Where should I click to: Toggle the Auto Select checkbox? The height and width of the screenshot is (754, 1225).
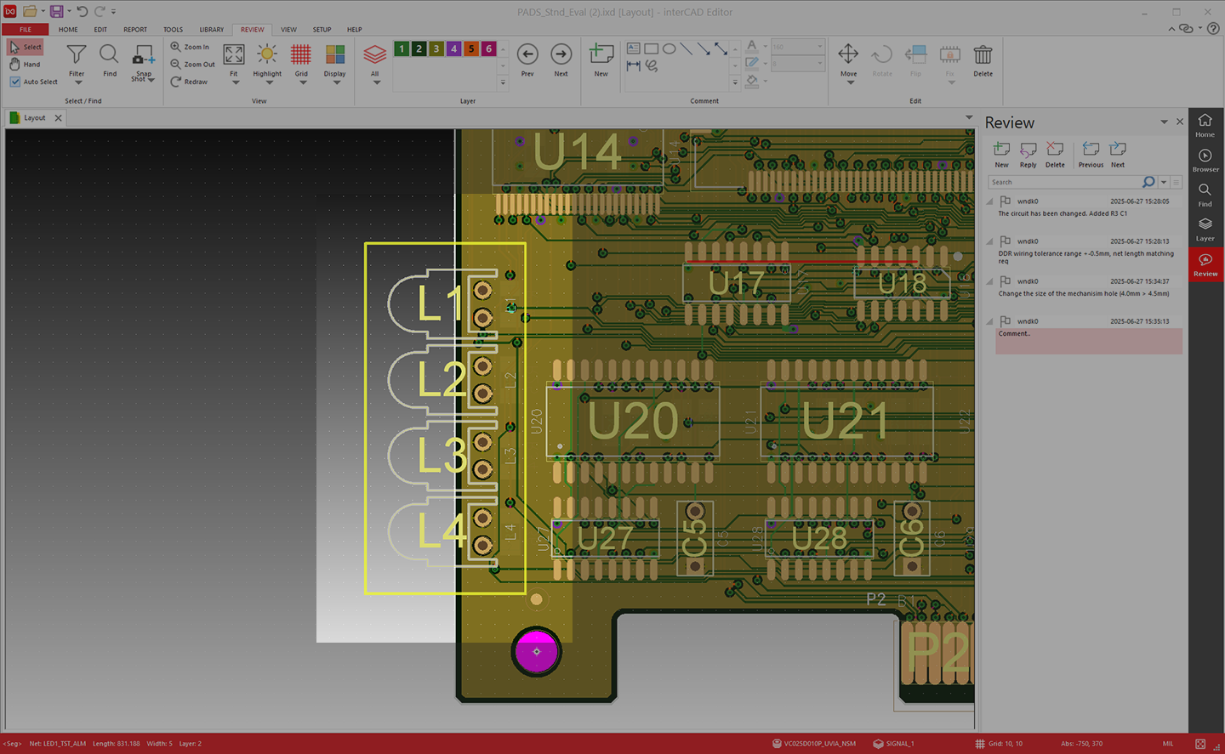(15, 82)
